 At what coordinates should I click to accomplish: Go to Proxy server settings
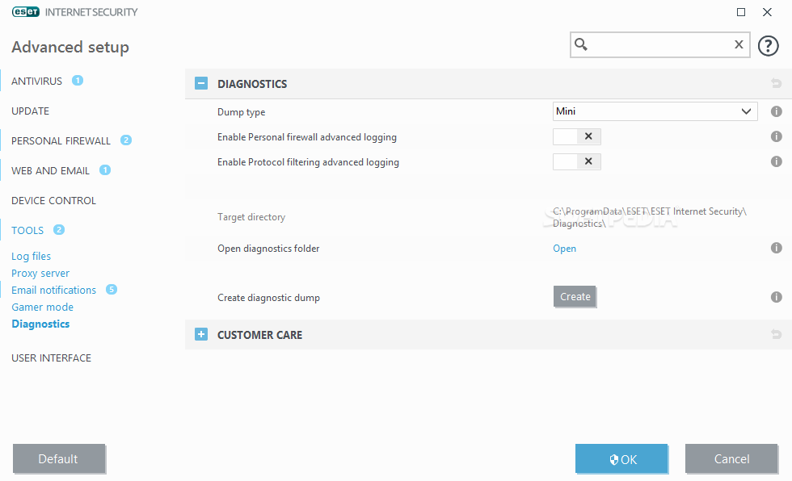pos(40,274)
